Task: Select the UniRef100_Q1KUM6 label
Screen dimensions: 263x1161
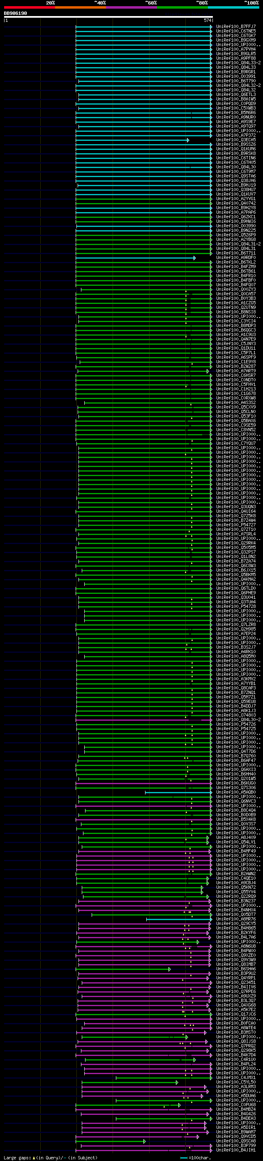Action: pos(236,149)
